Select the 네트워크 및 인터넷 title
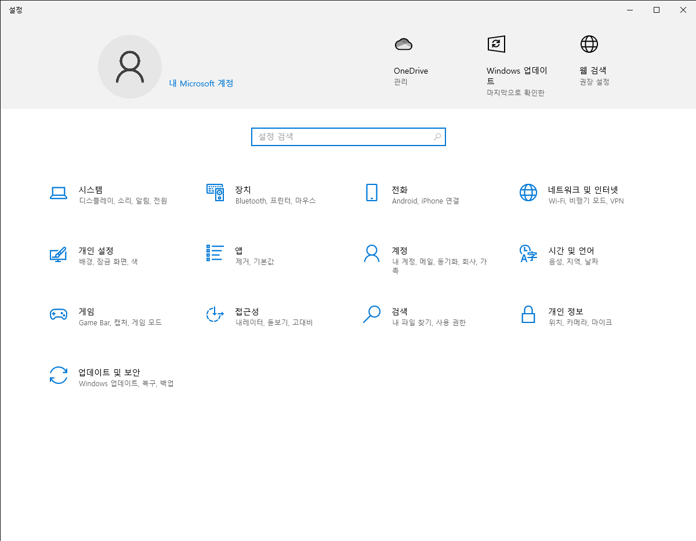 point(583,190)
